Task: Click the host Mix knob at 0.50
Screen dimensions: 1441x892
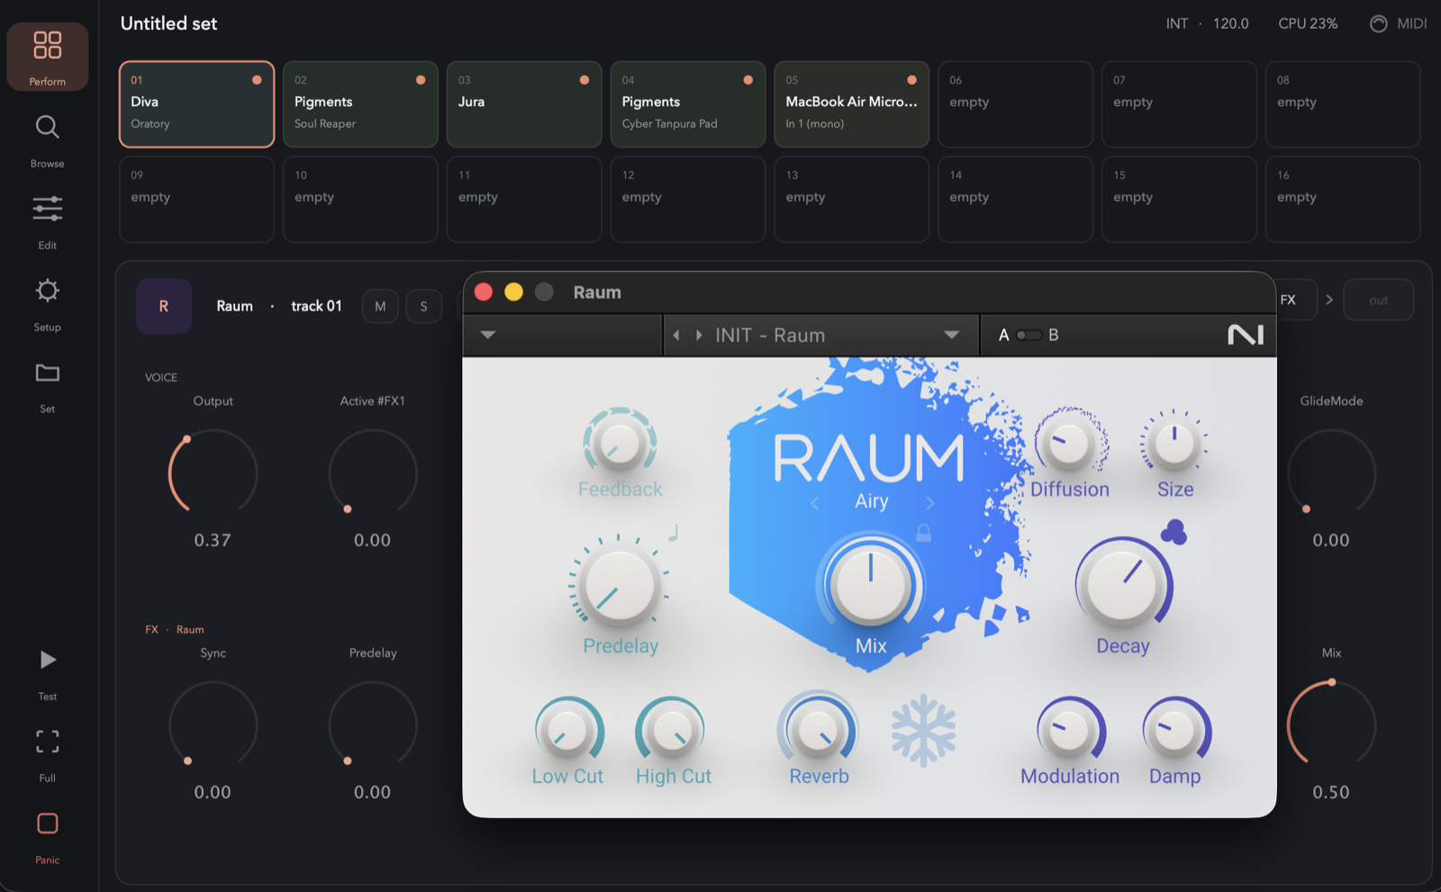Action: click(x=1331, y=725)
